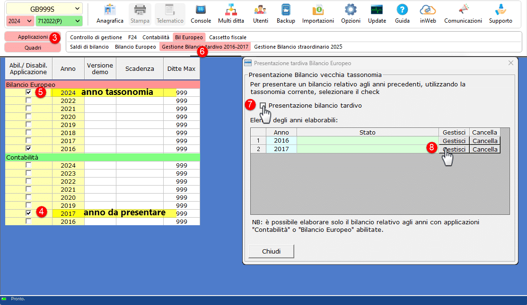Click the Guida help icon

(402, 14)
